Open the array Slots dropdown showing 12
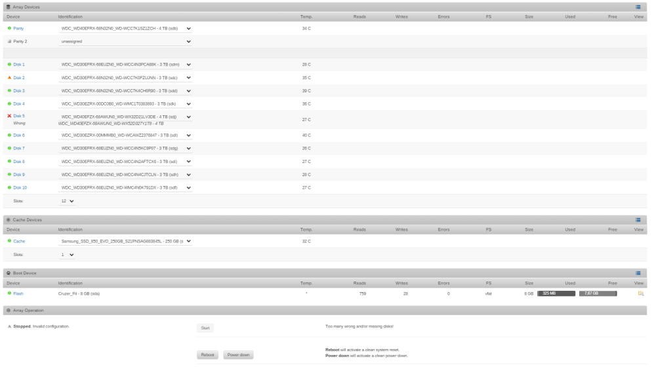Image resolution: width=656 pixels, height=370 pixels. pos(67,201)
